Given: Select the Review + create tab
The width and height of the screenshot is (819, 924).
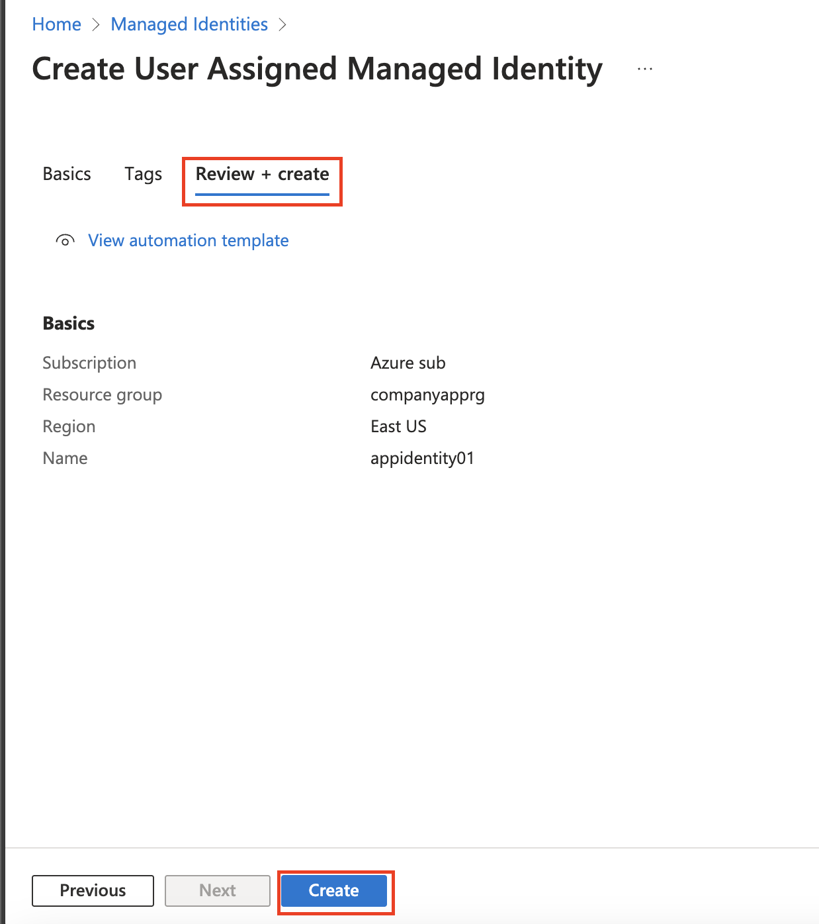Looking at the screenshot, I should point(262,174).
